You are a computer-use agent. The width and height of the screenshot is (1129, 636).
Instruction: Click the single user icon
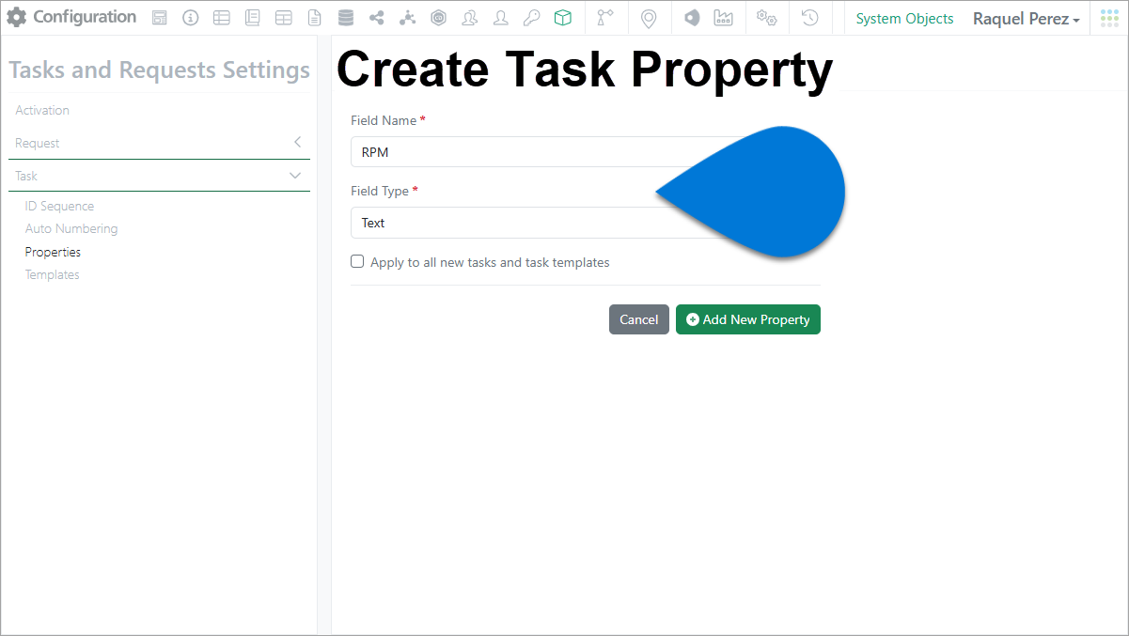pyautogui.click(x=501, y=18)
